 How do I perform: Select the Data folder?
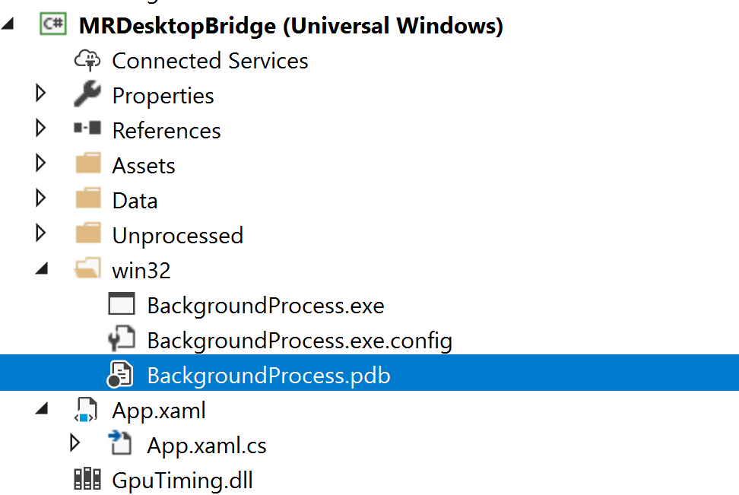coord(135,200)
